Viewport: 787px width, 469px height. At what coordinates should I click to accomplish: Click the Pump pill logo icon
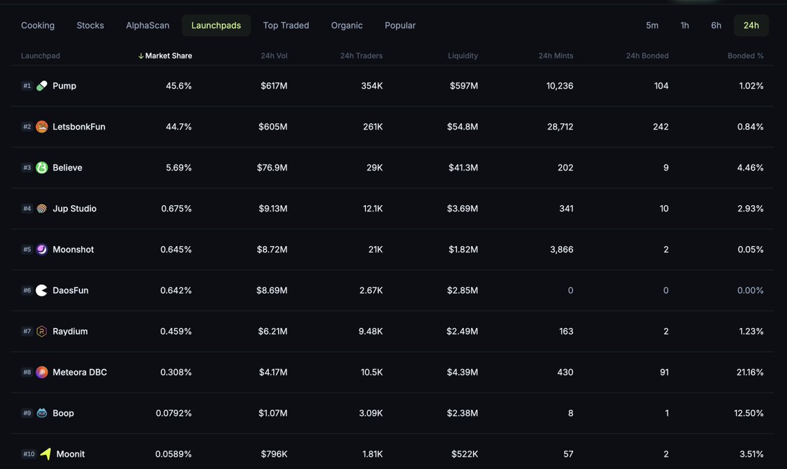tap(42, 86)
